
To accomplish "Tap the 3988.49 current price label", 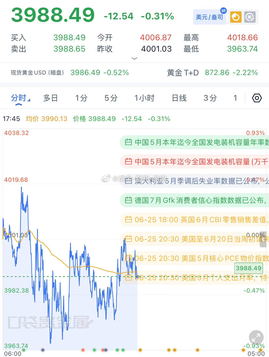I will tap(249, 268).
